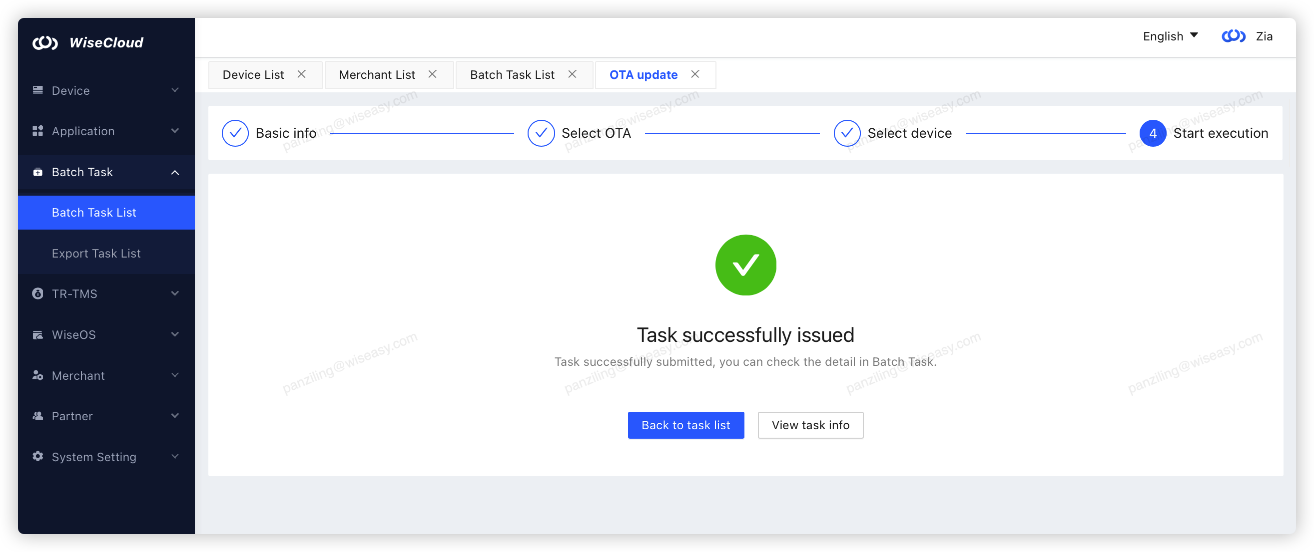Open the English language dropdown
Image resolution: width=1314 pixels, height=552 pixels.
[1170, 36]
